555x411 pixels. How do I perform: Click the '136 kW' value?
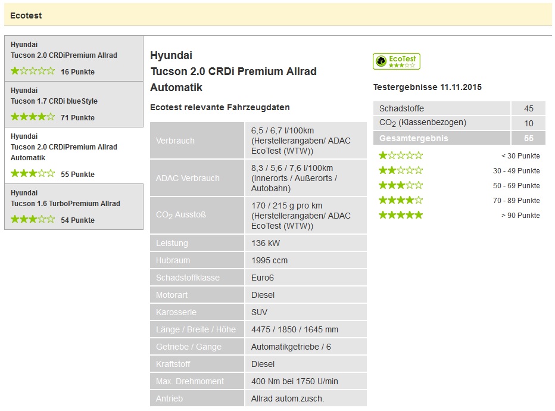click(266, 243)
